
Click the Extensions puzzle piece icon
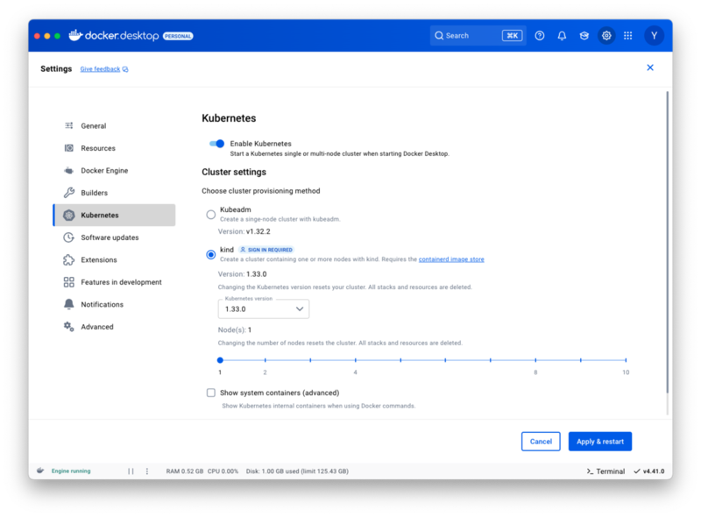(x=69, y=260)
